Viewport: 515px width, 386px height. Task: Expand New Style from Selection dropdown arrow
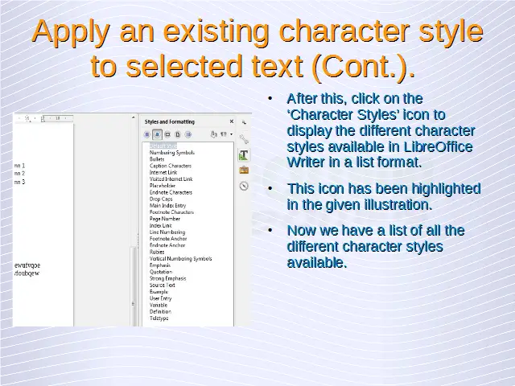[232, 134]
